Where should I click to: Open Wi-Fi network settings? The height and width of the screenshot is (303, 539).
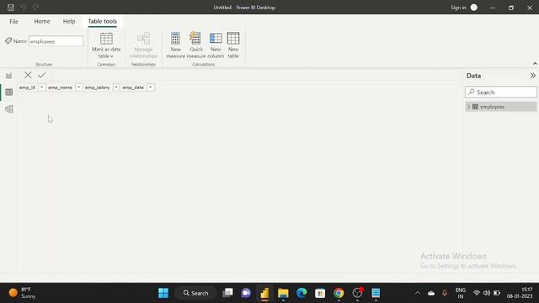click(x=477, y=293)
